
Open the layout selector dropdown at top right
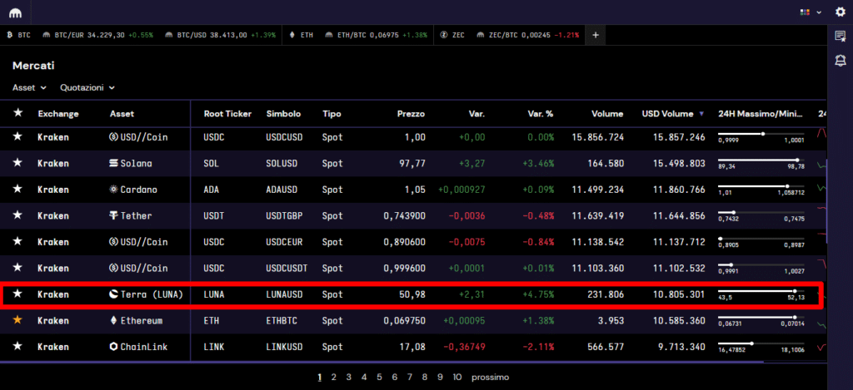(811, 12)
